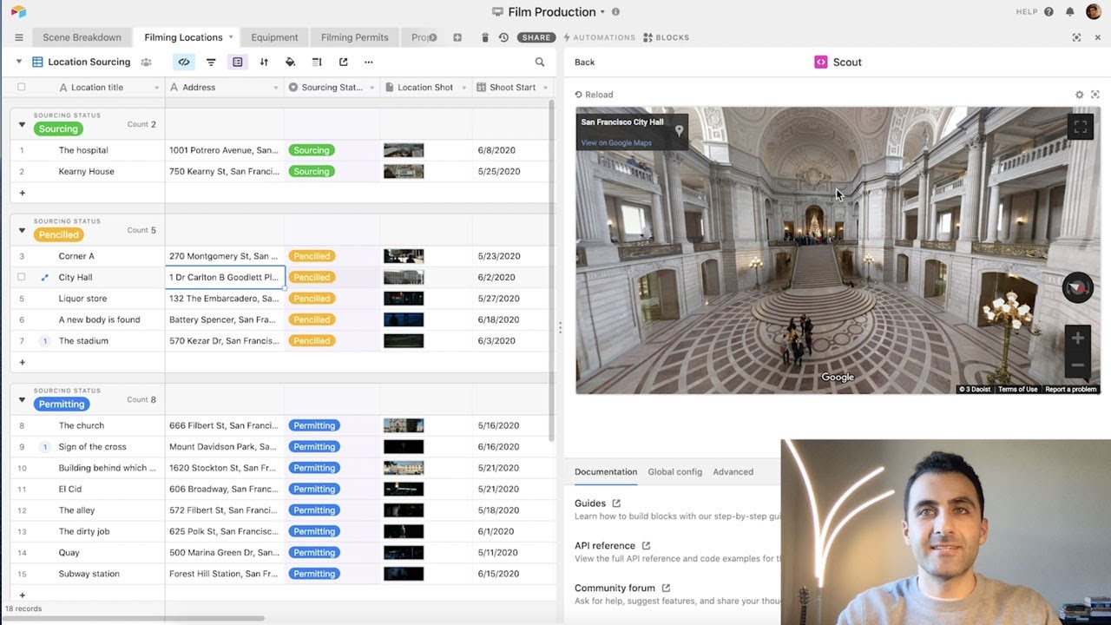Open the views sidebar toggle arrow
Screen dimensions: 1111x625
point(19,62)
